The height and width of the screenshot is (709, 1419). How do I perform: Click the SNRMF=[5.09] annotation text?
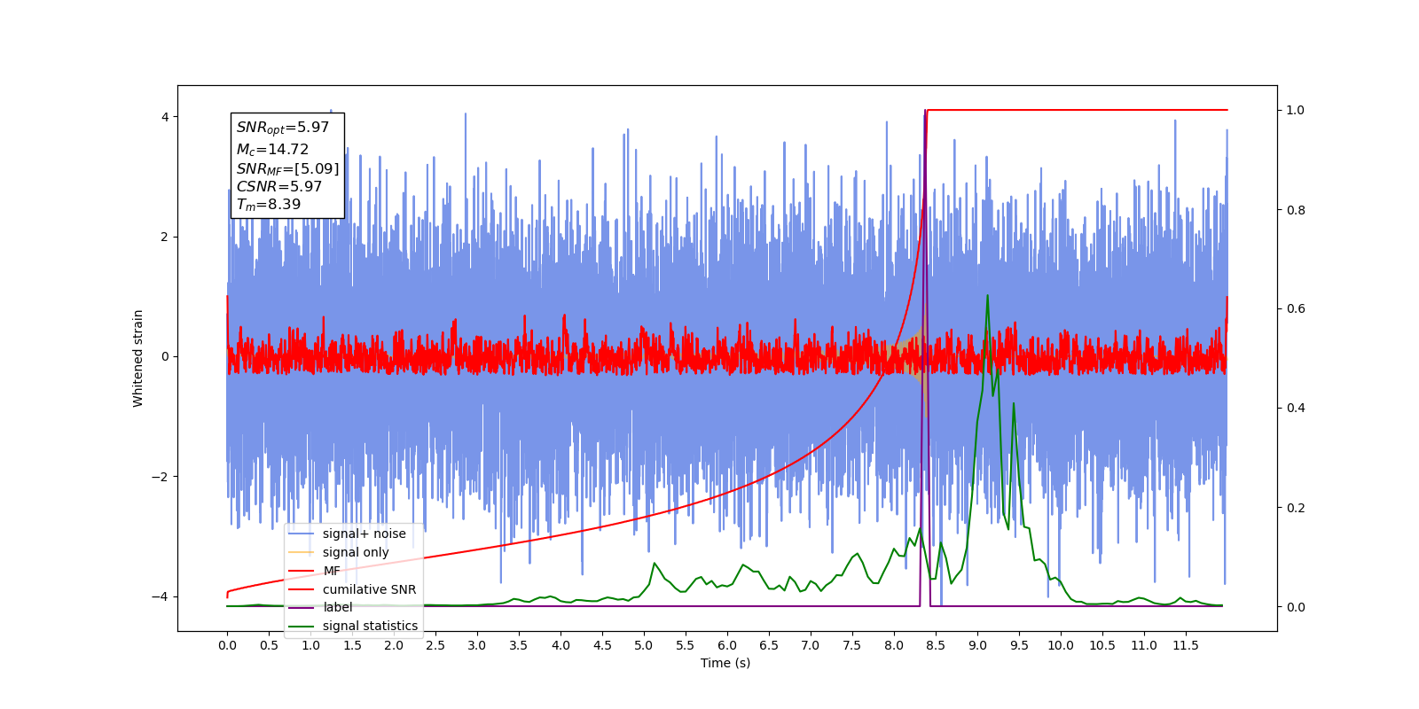point(287,168)
